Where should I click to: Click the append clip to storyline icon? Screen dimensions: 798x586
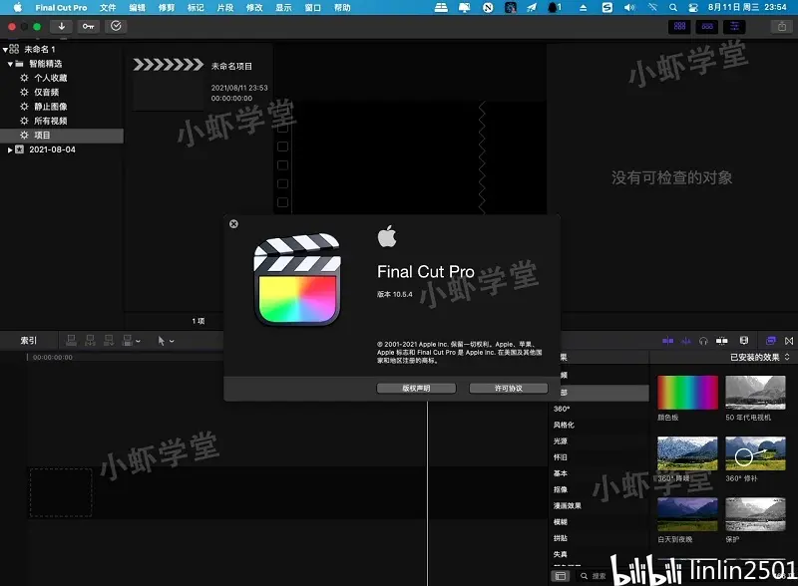[x=109, y=340]
